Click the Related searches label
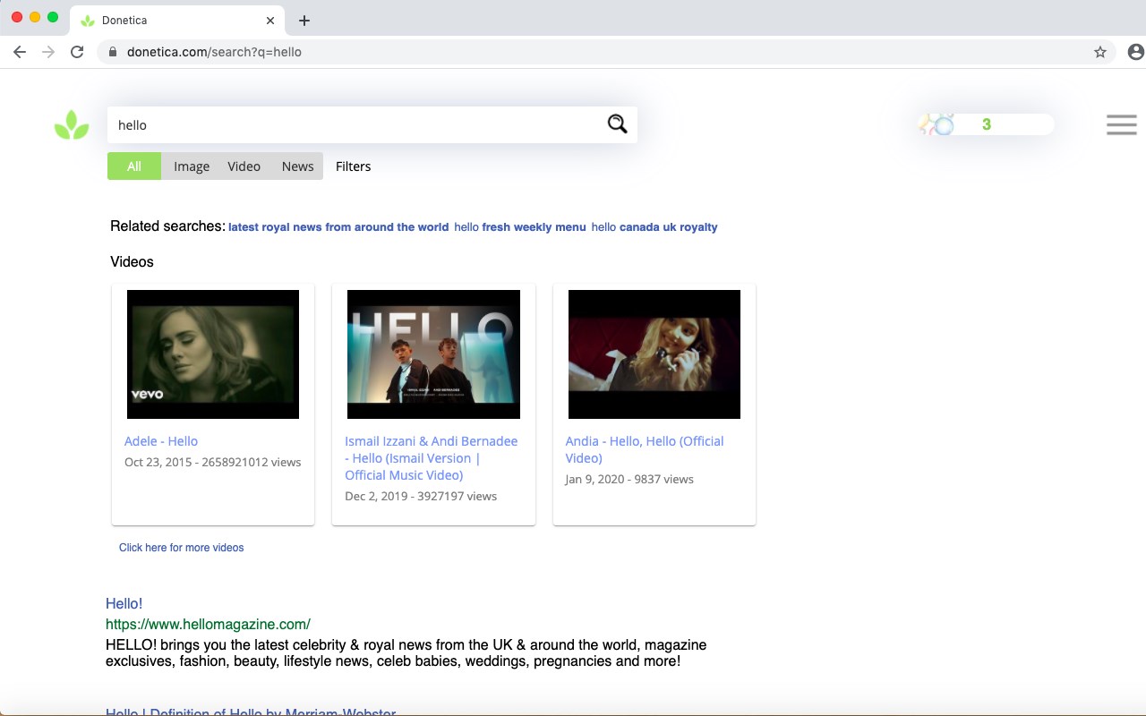Viewport: 1146px width, 716px height. [167, 226]
